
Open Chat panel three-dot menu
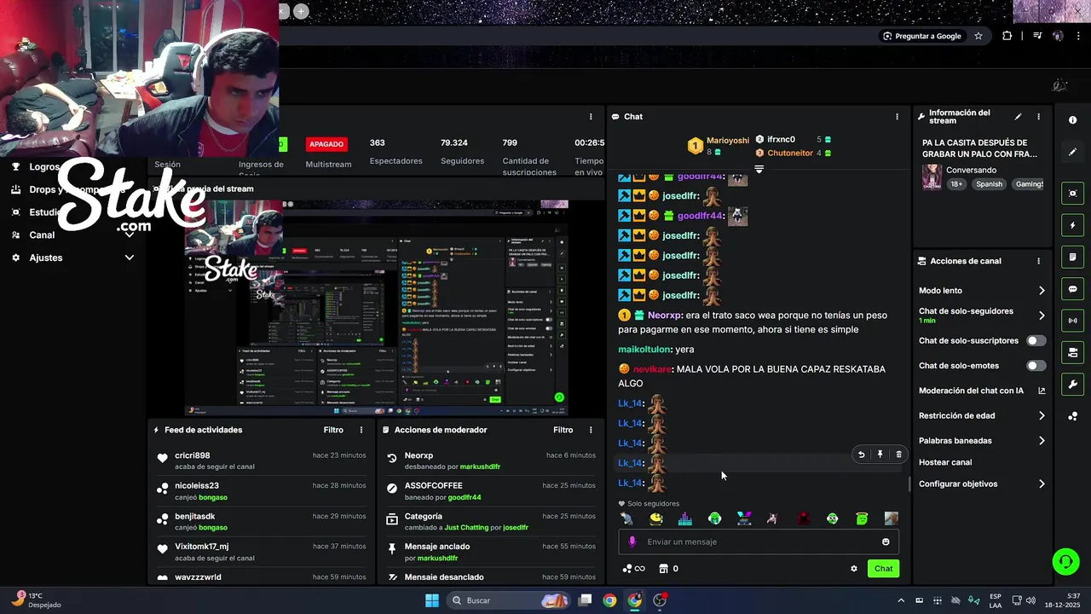(897, 117)
